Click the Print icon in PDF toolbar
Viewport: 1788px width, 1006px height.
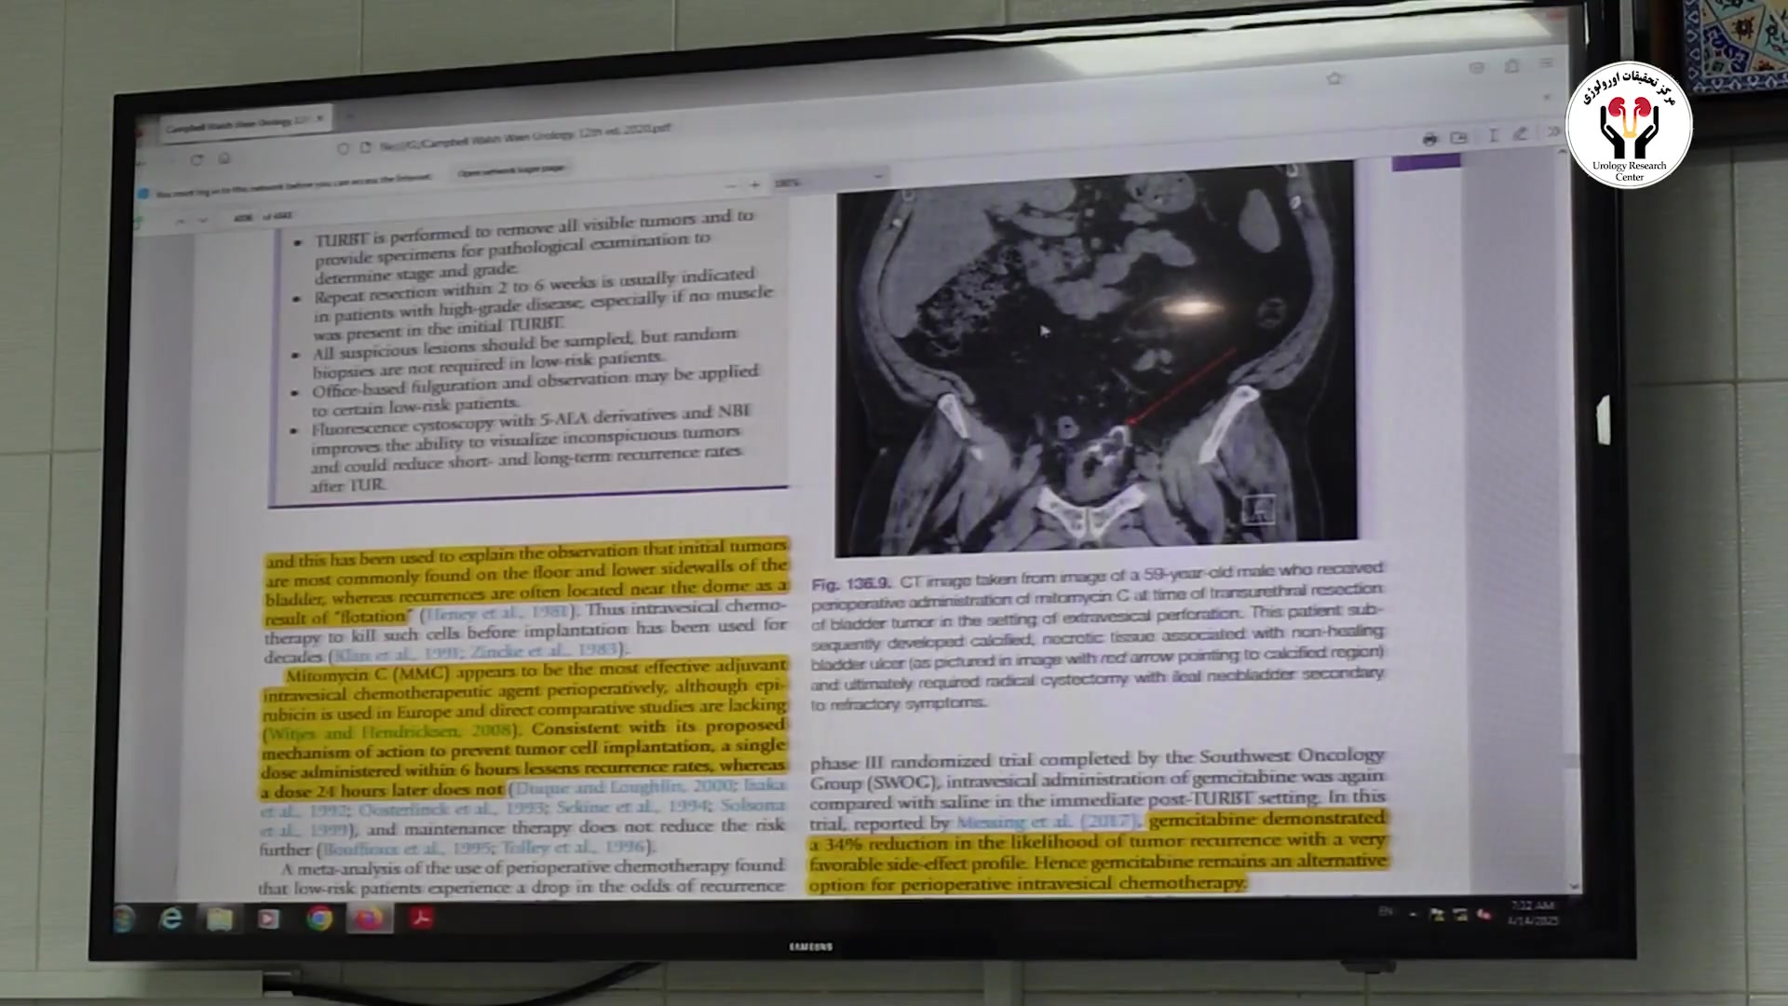click(1429, 140)
